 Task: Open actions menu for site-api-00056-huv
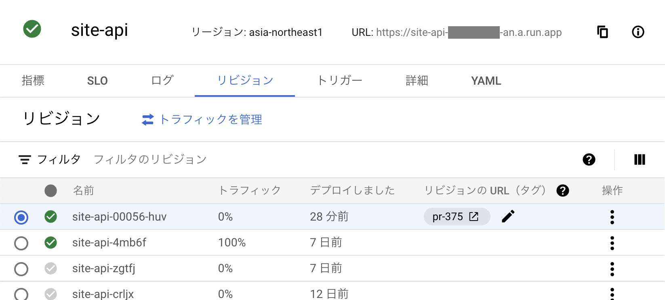pos(612,217)
